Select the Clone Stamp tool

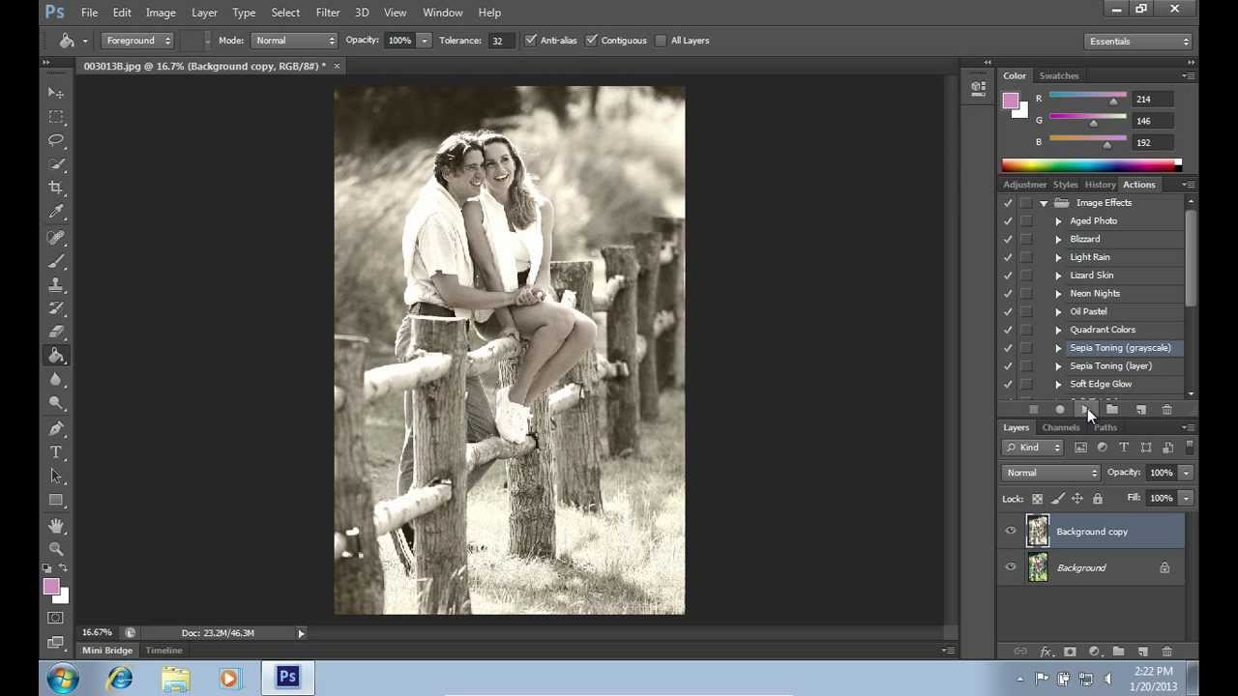click(56, 284)
